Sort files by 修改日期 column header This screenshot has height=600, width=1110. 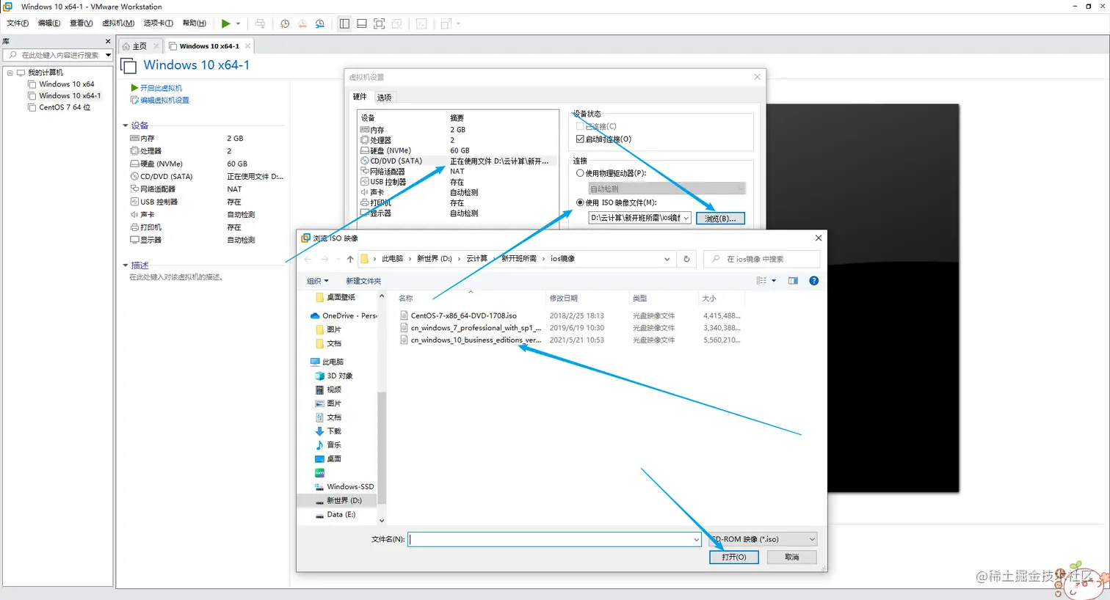(563, 299)
